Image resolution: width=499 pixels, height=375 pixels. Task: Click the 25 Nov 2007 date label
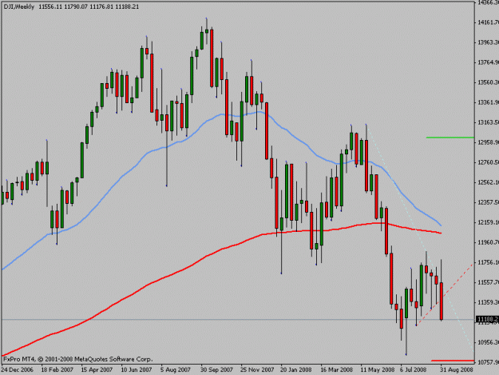click(x=257, y=369)
